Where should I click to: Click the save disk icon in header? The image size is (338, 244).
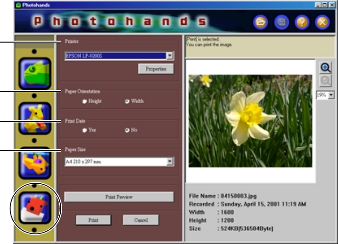click(281, 22)
